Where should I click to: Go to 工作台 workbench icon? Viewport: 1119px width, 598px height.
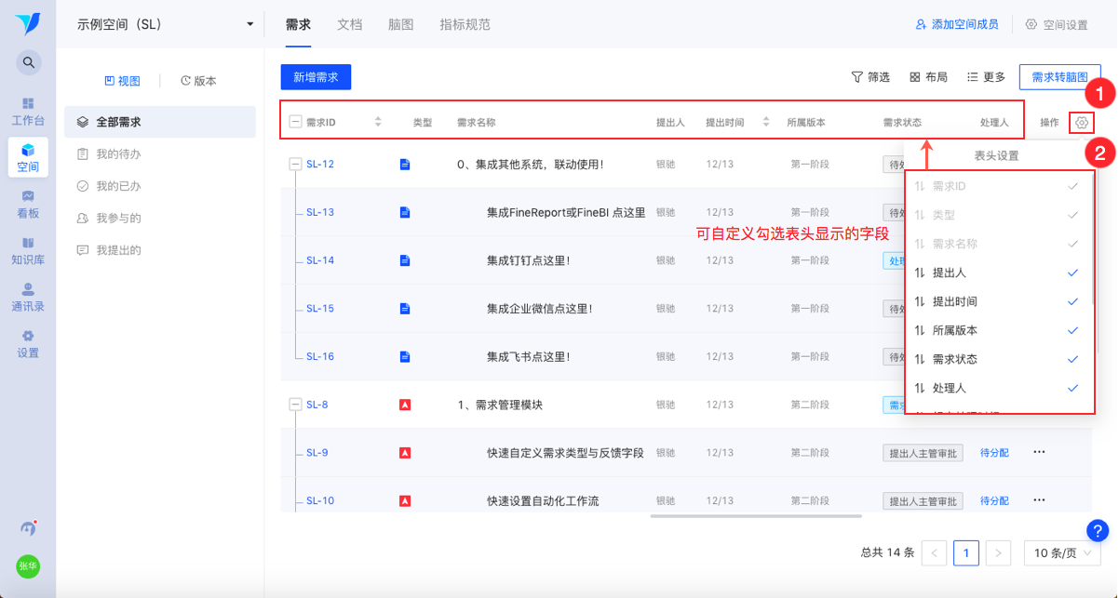tap(28, 111)
